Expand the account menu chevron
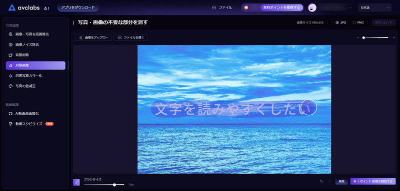400x191 pixels. (x=351, y=7)
